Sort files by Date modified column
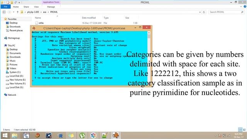This screenshot has width=247, height=139. pyautogui.click(x=89, y=18)
